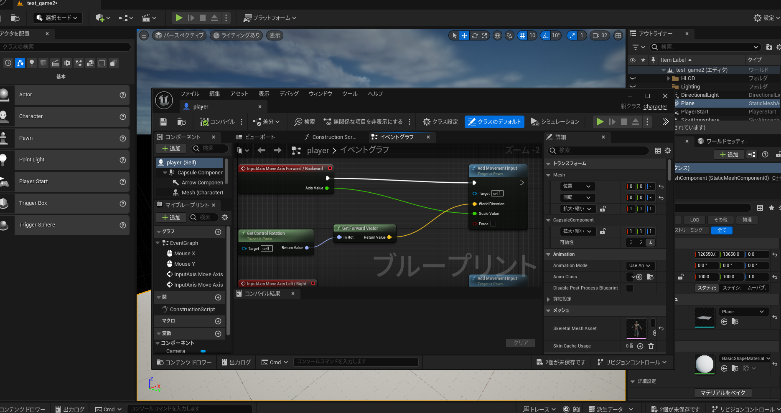Toggle Force checkbox on Add Movement Input node
This screenshot has height=413, width=781.
click(x=493, y=224)
